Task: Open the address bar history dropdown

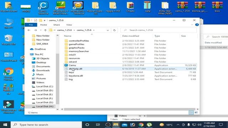Action: point(108,30)
